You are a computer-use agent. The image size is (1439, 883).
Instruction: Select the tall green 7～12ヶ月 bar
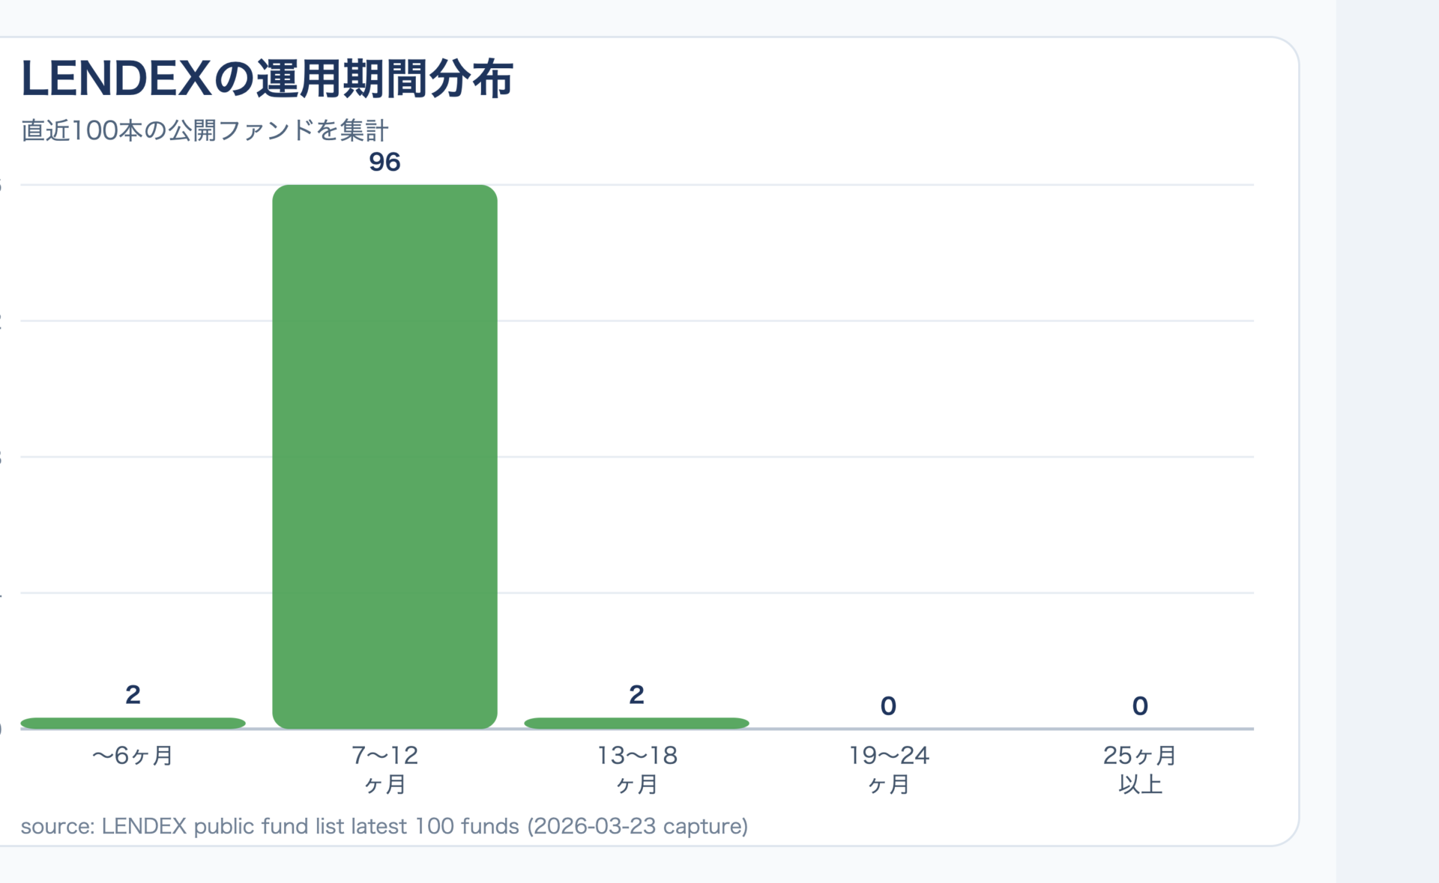coord(384,457)
